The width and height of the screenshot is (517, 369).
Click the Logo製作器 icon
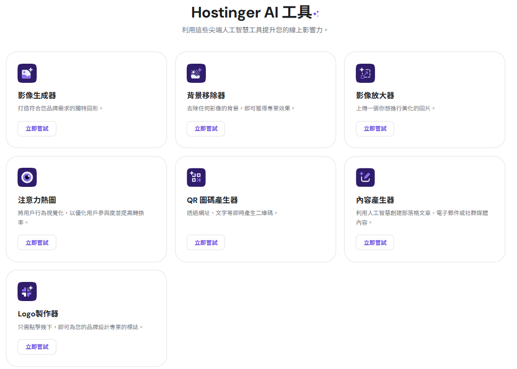point(27,291)
